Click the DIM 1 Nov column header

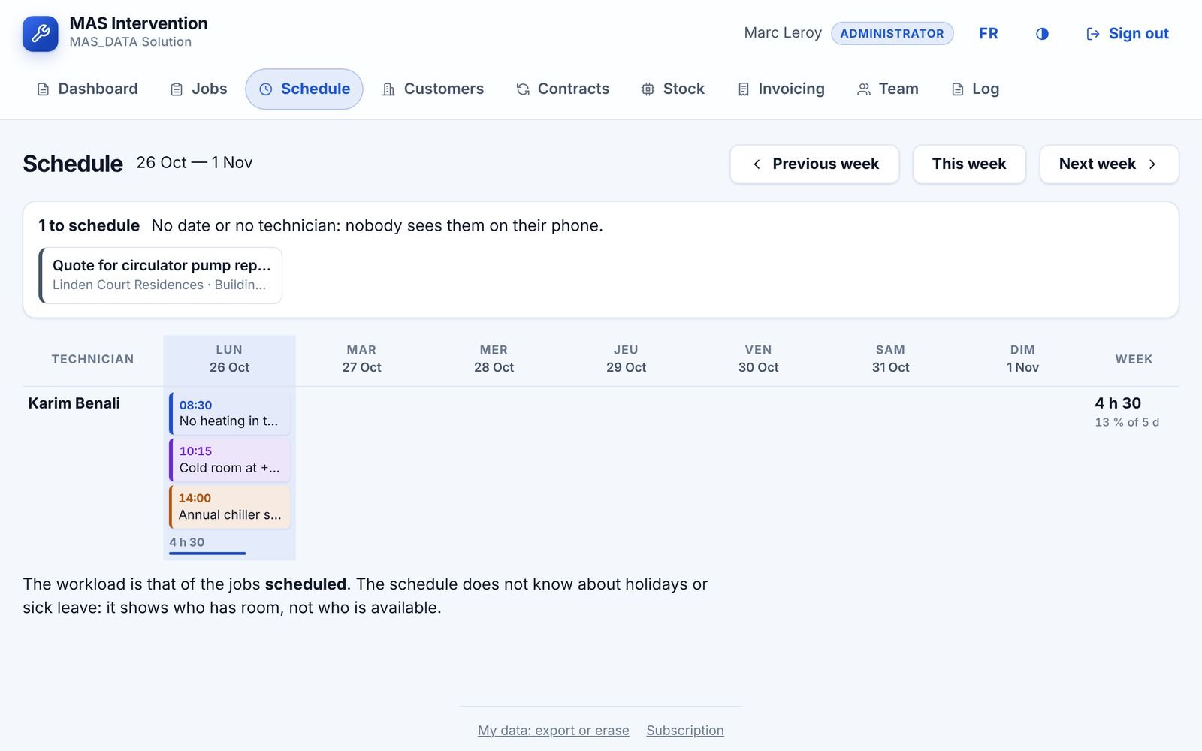(1022, 359)
